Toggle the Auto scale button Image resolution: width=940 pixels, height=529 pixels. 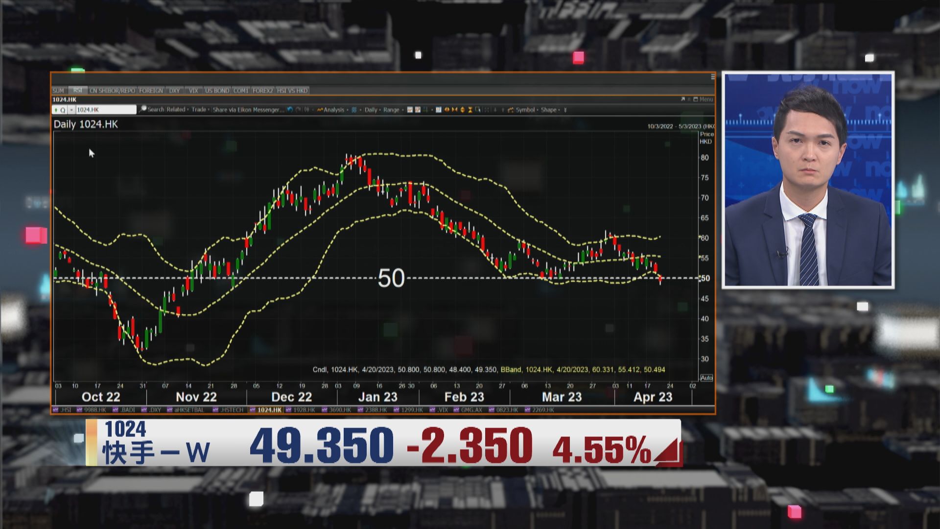(706, 378)
